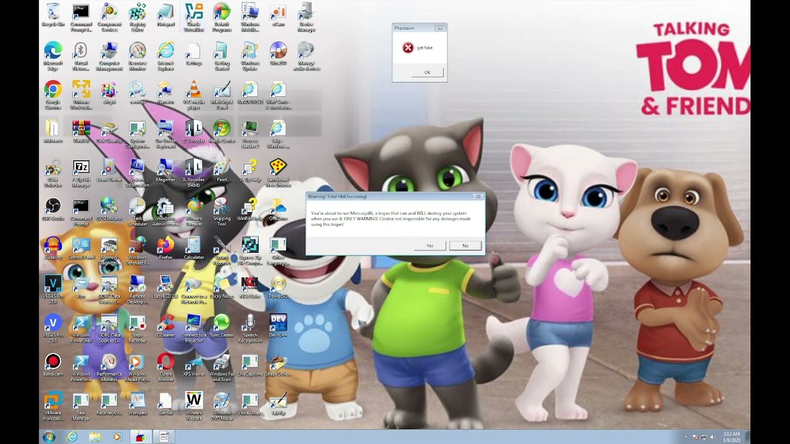This screenshot has width=790, height=444.
Task: Open the Winaero Website shortcut
Action: point(194,406)
